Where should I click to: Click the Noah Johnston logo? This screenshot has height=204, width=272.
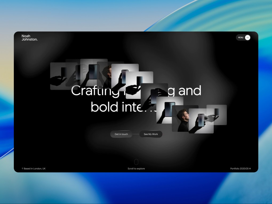[x=30, y=38]
